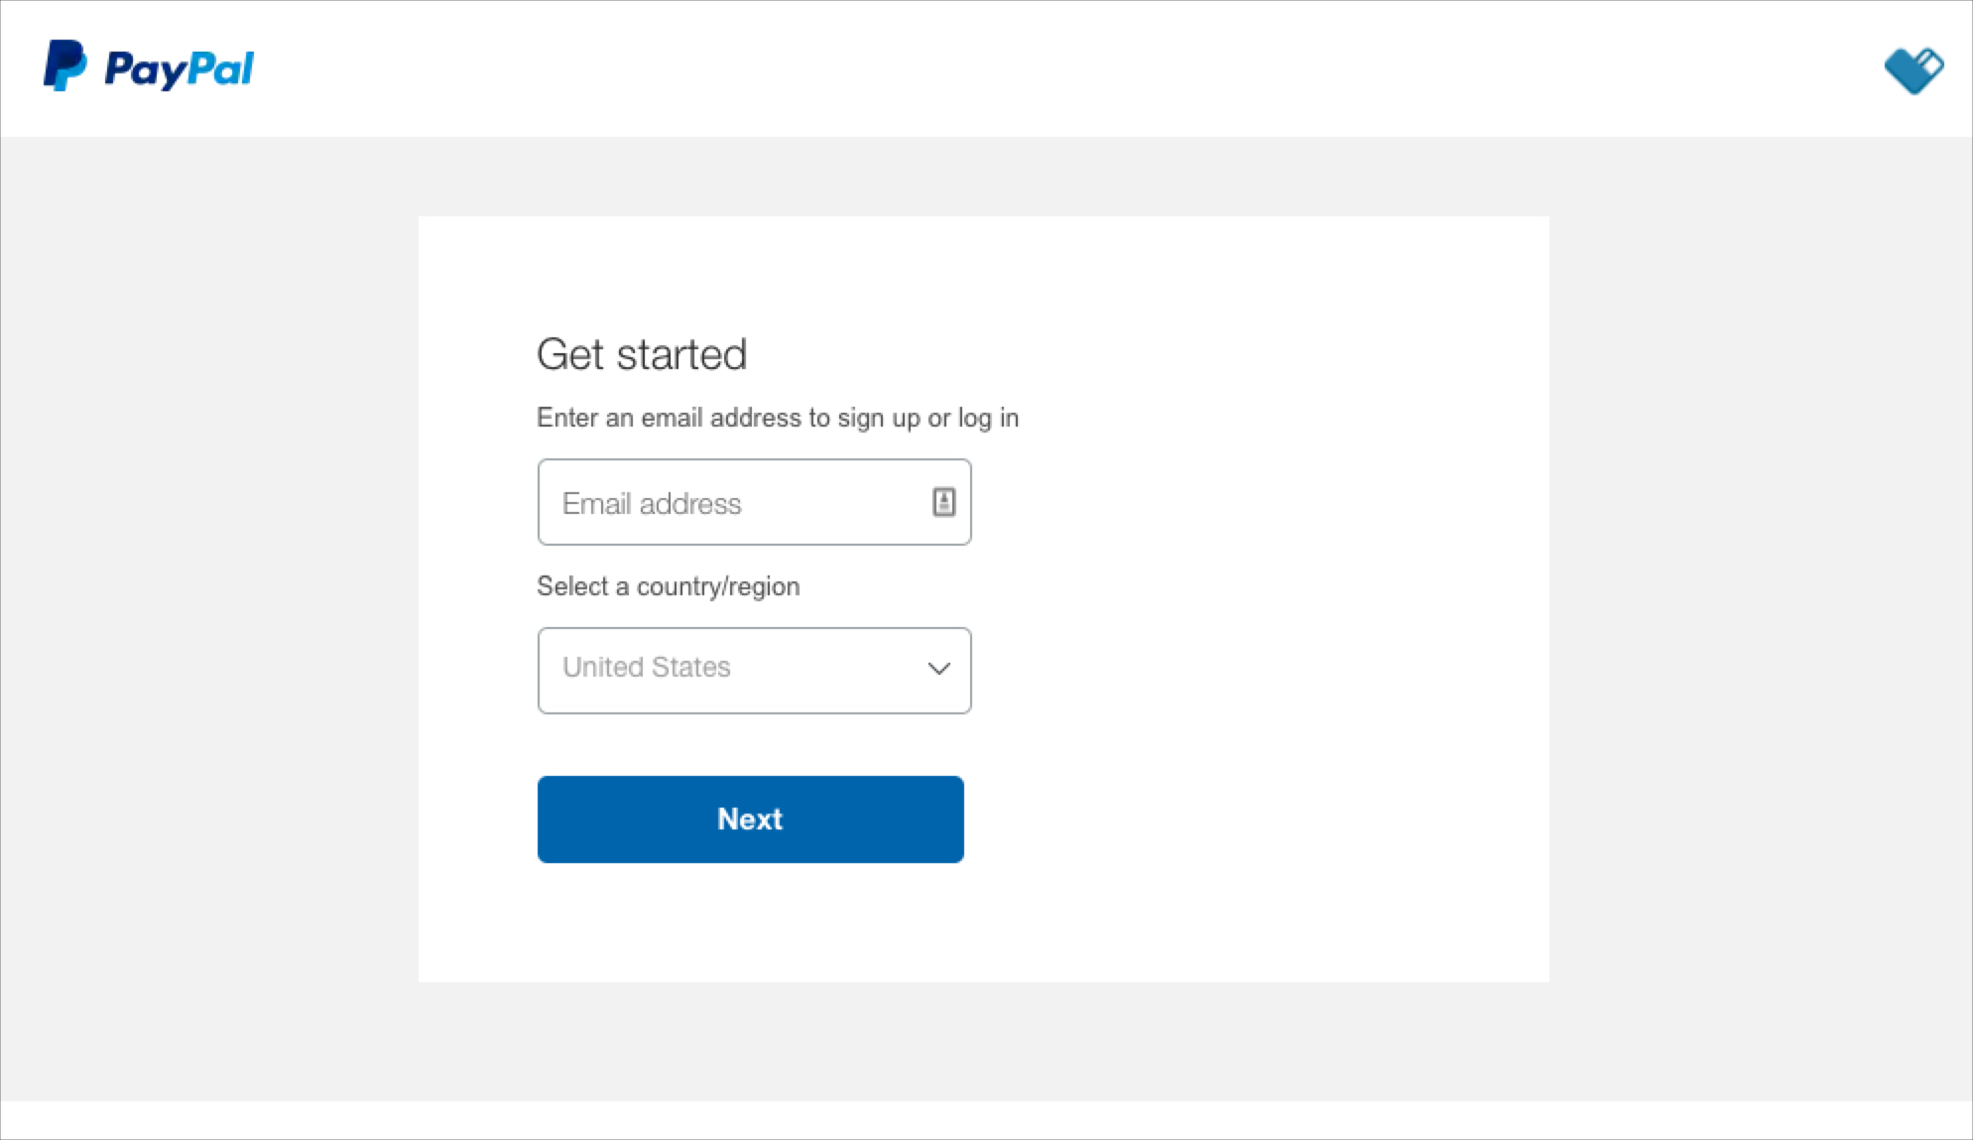Click the Get started heading
Viewport: 1973px width, 1140px height.
[x=642, y=354]
